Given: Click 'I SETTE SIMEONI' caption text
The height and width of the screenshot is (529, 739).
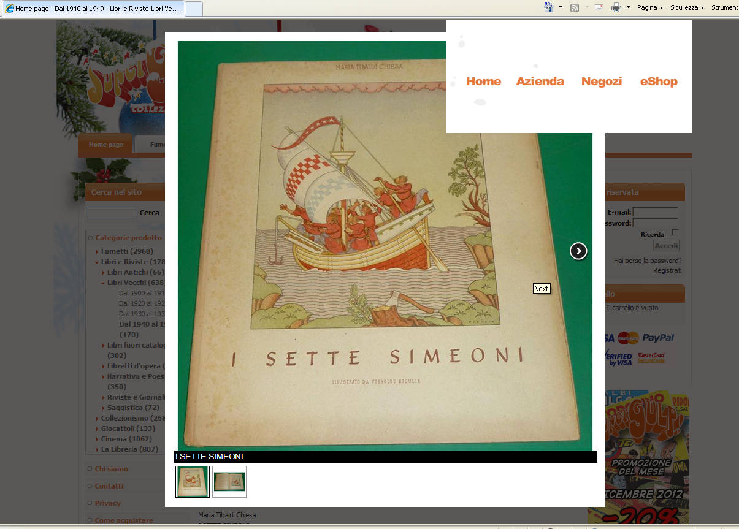Looking at the screenshot, I should tap(209, 457).
